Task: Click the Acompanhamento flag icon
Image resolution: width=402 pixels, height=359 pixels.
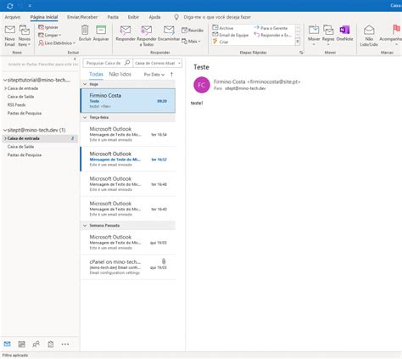Action: [x=396, y=29]
